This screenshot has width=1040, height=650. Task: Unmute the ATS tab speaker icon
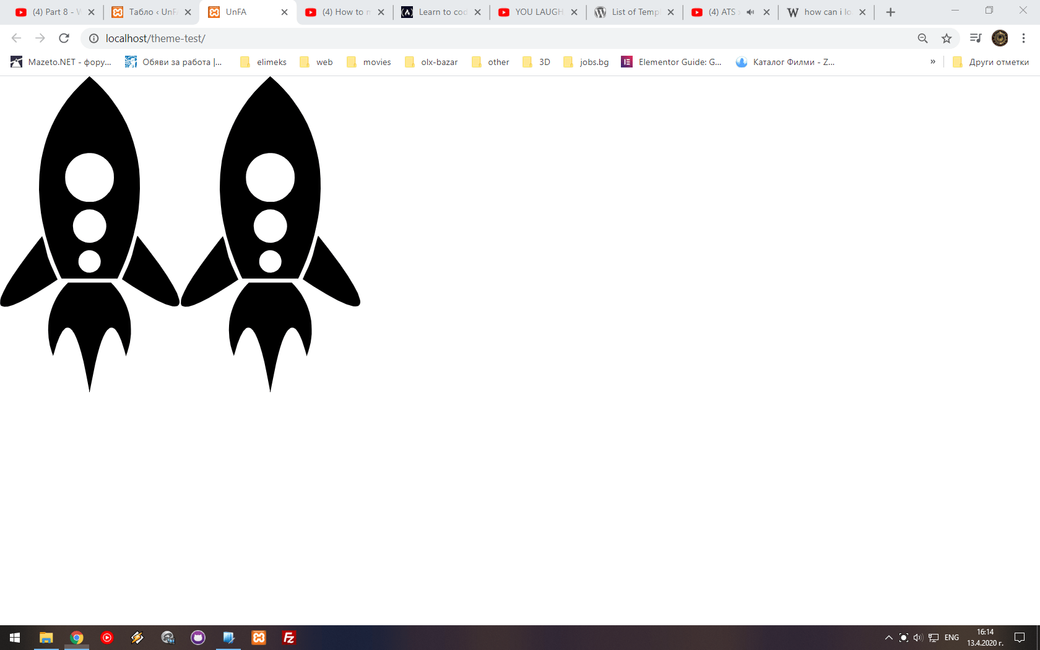pos(750,12)
